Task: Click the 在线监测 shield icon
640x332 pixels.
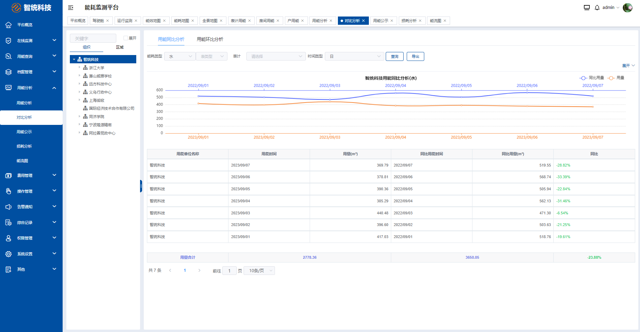Action: pyautogui.click(x=9, y=41)
